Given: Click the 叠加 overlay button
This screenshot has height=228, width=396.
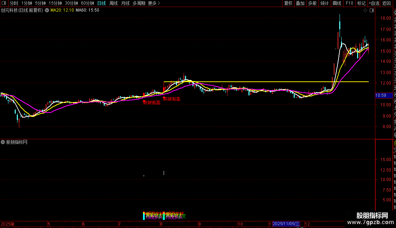Looking at the screenshot, I should pyautogui.click(x=300, y=3).
